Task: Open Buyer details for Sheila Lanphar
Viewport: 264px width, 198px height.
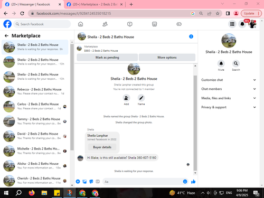Action: pos(102,147)
